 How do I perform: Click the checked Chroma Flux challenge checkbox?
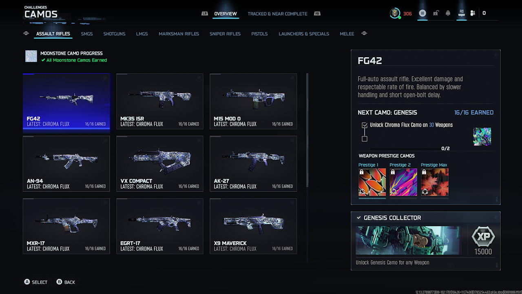click(365, 125)
